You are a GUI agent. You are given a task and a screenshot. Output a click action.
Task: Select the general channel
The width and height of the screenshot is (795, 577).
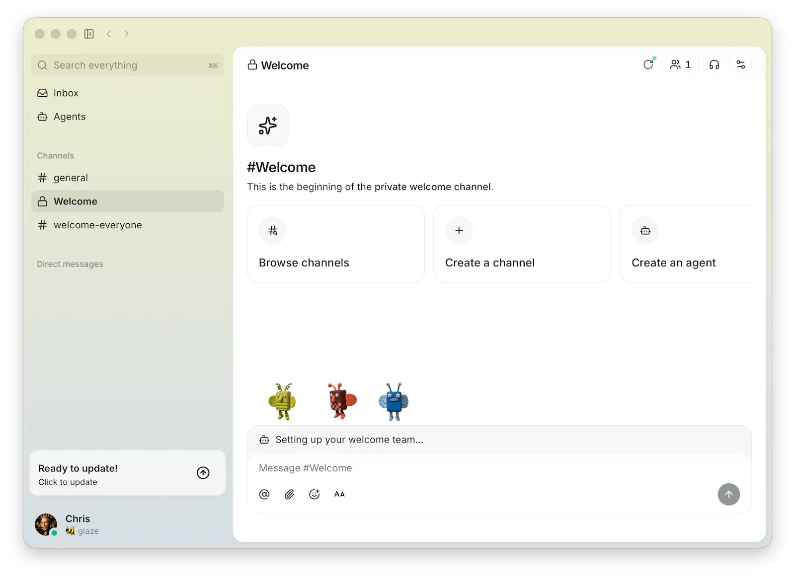coord(128,178)
